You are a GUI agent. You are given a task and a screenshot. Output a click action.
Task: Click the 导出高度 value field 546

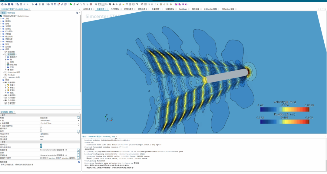60,139
